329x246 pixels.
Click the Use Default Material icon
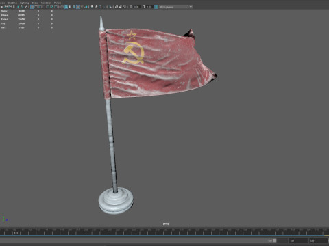pos(70,7)
